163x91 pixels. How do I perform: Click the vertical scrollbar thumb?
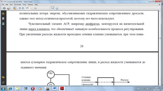[160, 38]
